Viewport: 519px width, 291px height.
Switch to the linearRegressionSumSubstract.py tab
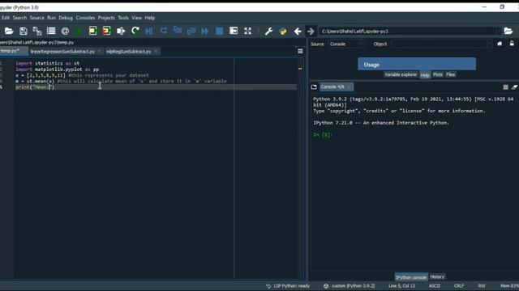(x=62, y=52)
